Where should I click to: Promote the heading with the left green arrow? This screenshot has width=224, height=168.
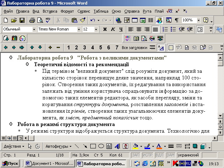tap(6, 47)
